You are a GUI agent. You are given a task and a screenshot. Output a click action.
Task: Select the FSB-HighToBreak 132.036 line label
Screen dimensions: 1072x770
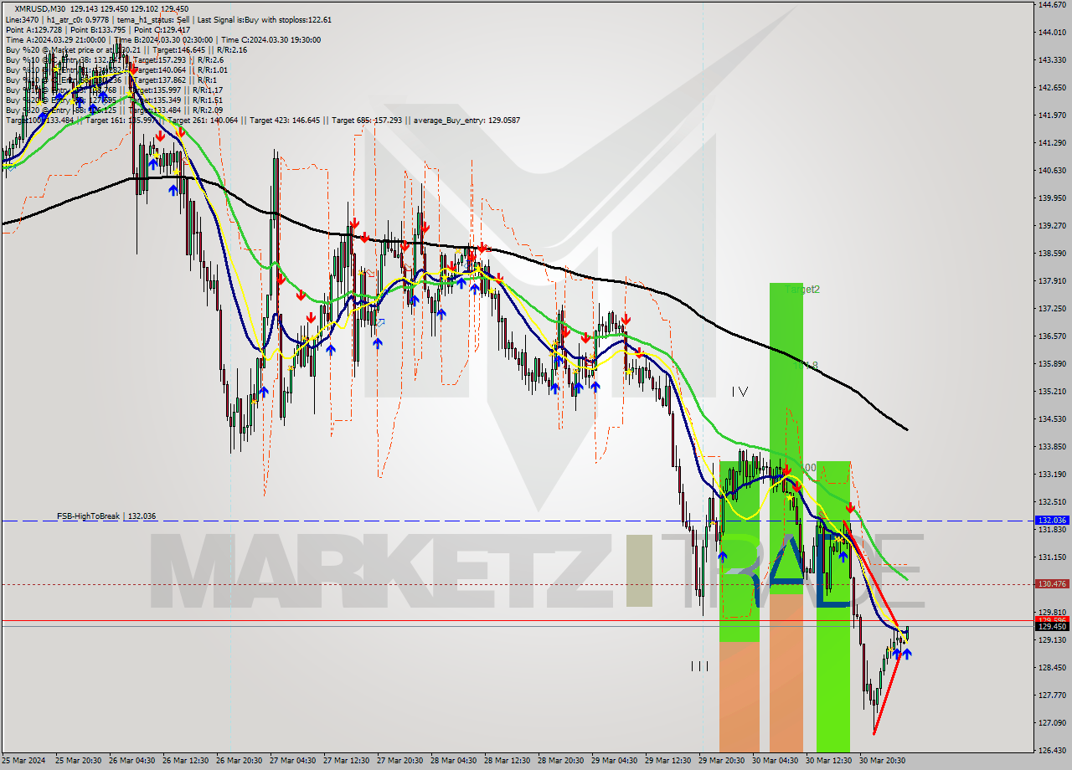pyautogui.click(x=106, y=516)
